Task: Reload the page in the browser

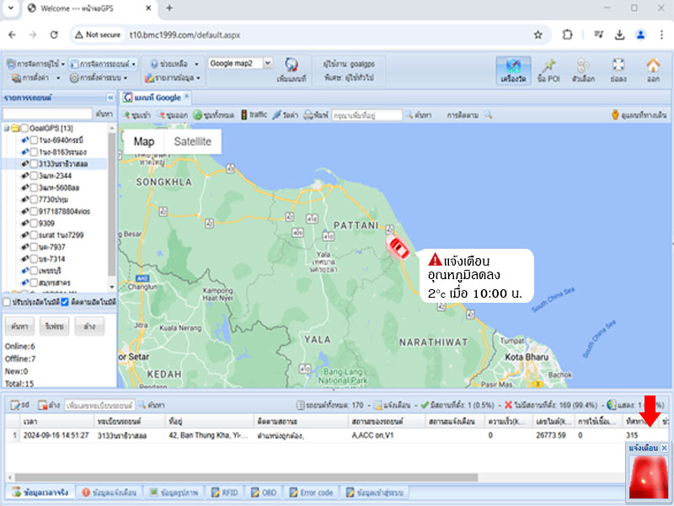Action: click(54, 35)
